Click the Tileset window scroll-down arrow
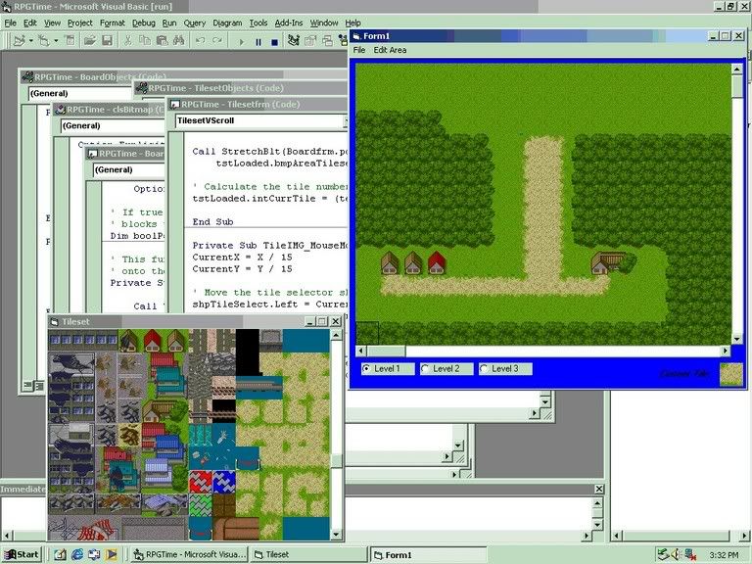Screen dimensions: 752x564 click(x=336, y=535)
